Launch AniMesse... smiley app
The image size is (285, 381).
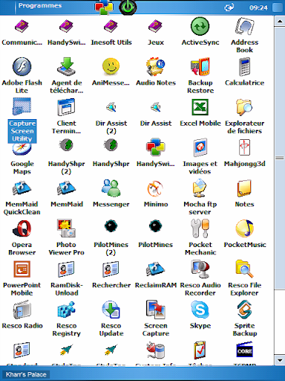click(x=111, y=66)
